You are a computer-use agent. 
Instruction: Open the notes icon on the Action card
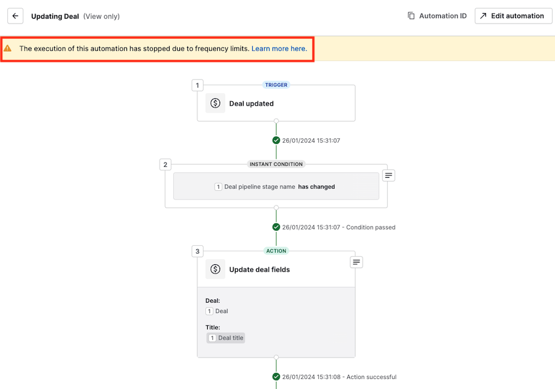coord(356,262)
